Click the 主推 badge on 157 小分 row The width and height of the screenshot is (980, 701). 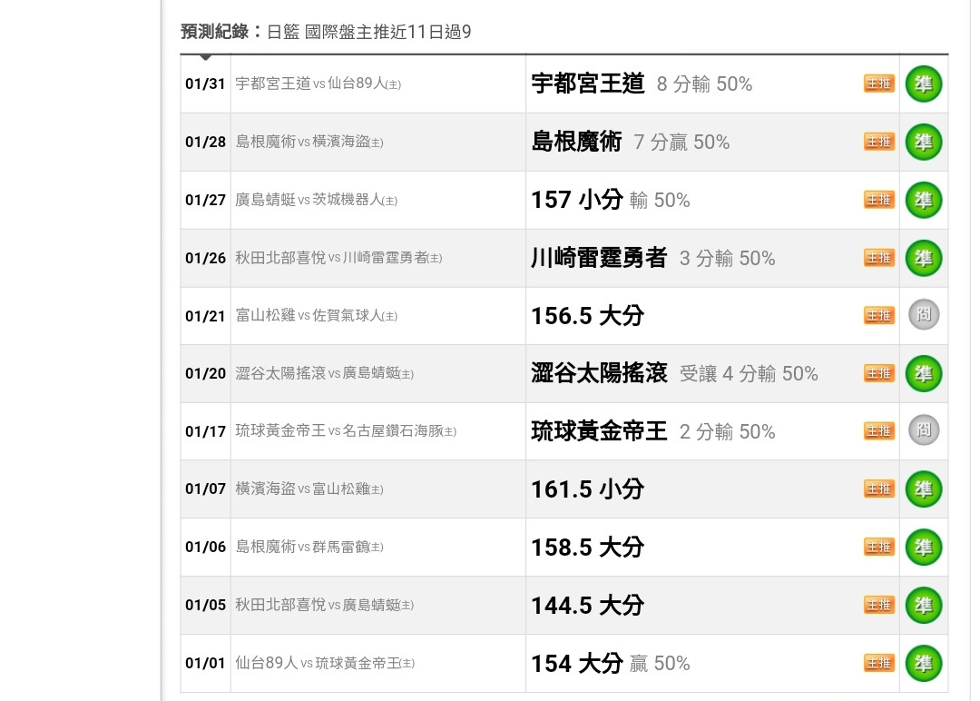click(878, 200)
